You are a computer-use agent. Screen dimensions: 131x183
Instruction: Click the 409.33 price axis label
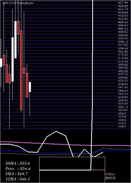click(x=123, y=22)
